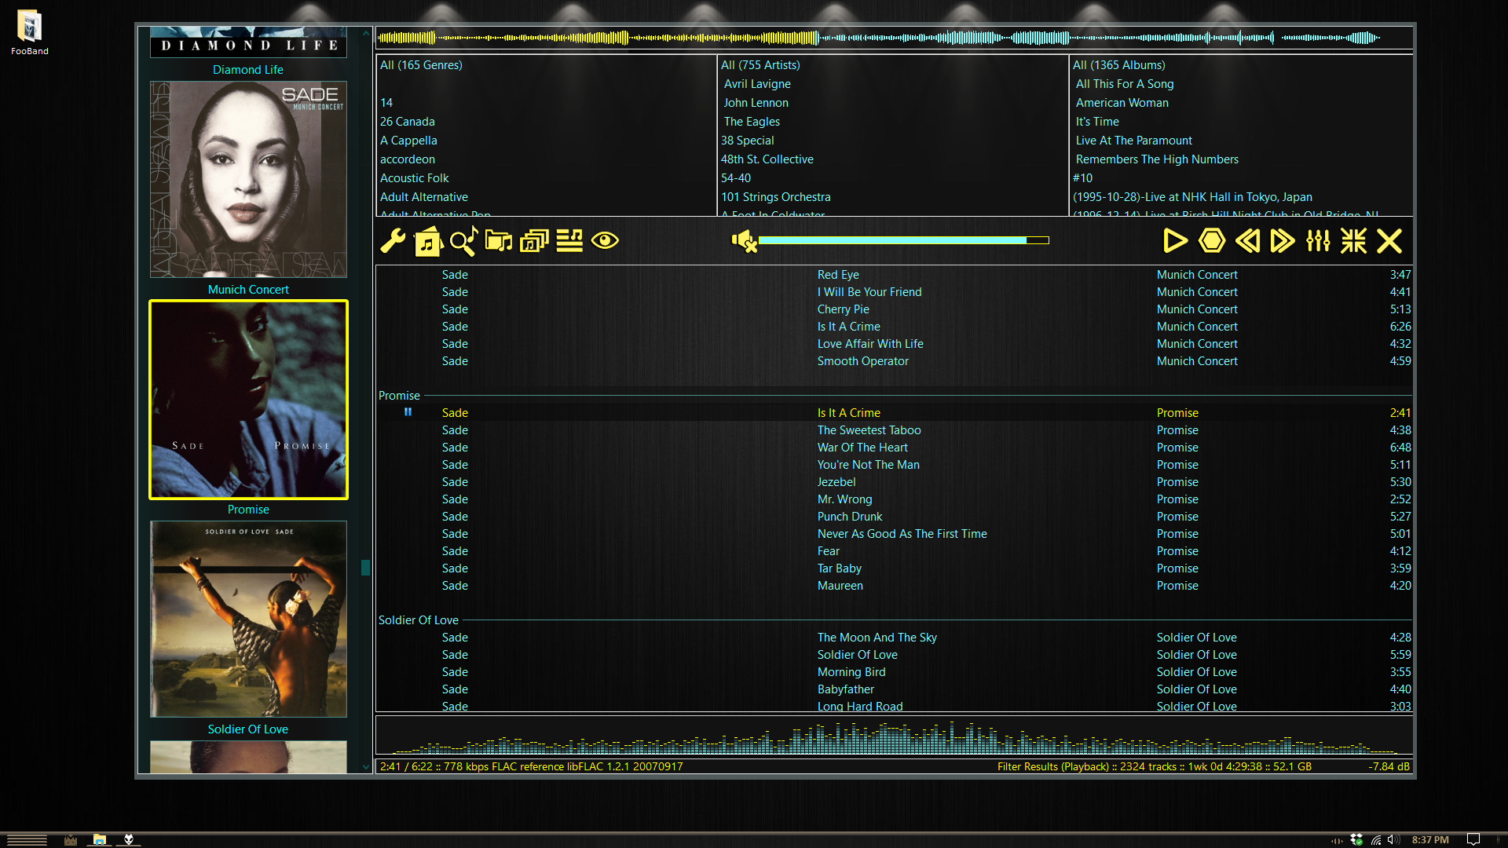Toggle mute with the speaker icon
Image resolution: width=1508 pixels, height=848 pixels.
pyautogui.click(x=743, y=241)
